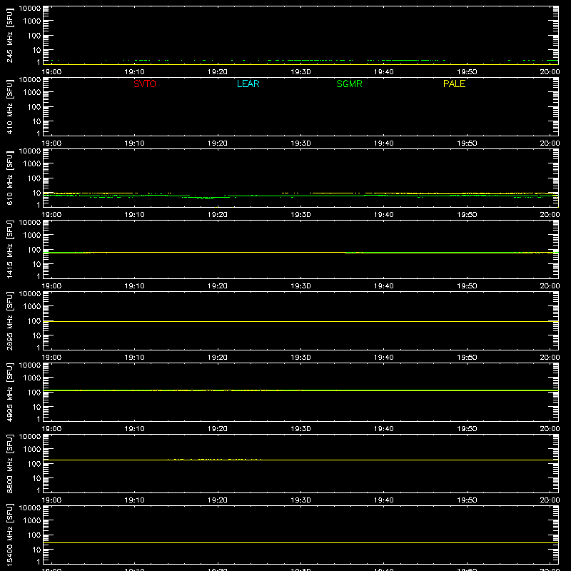Click the green SGMR trace in 610 MHz plot
This screenshot has width=571, height=571.
click(x=300, y=196)
